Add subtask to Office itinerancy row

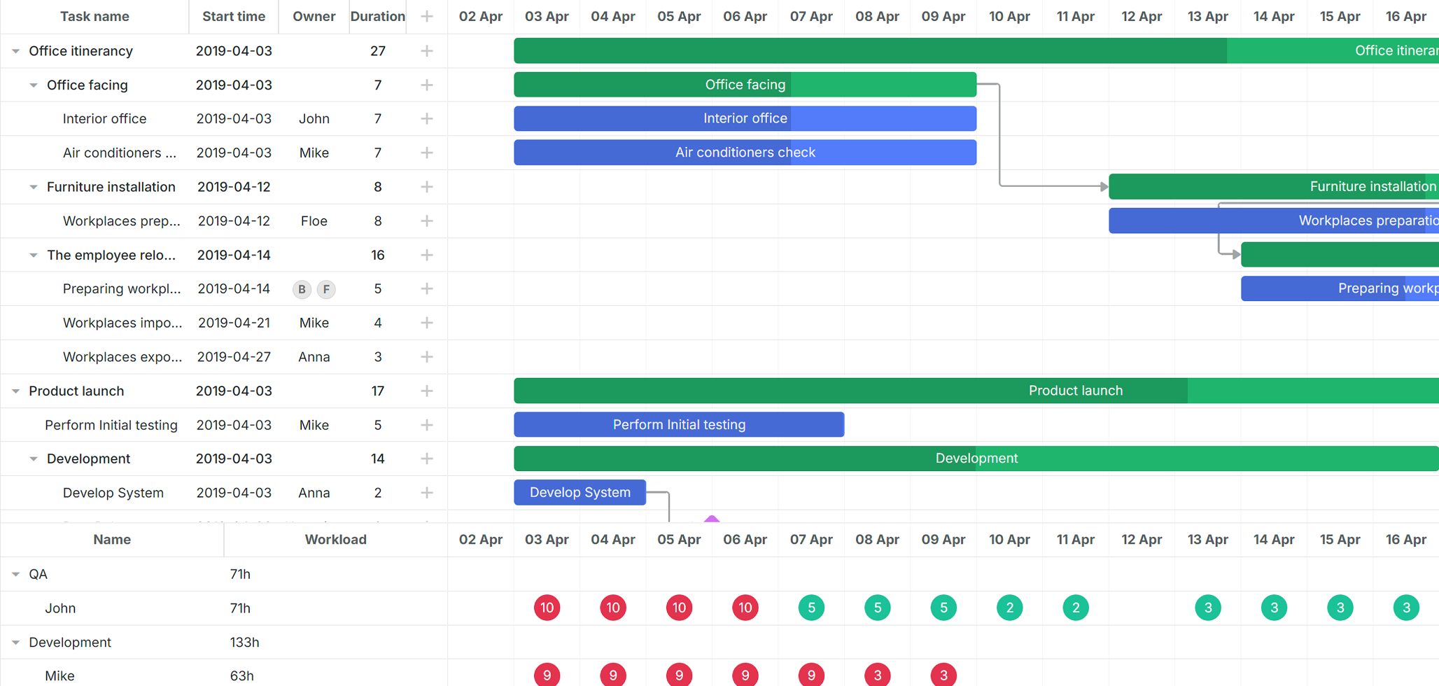(427, 51)
